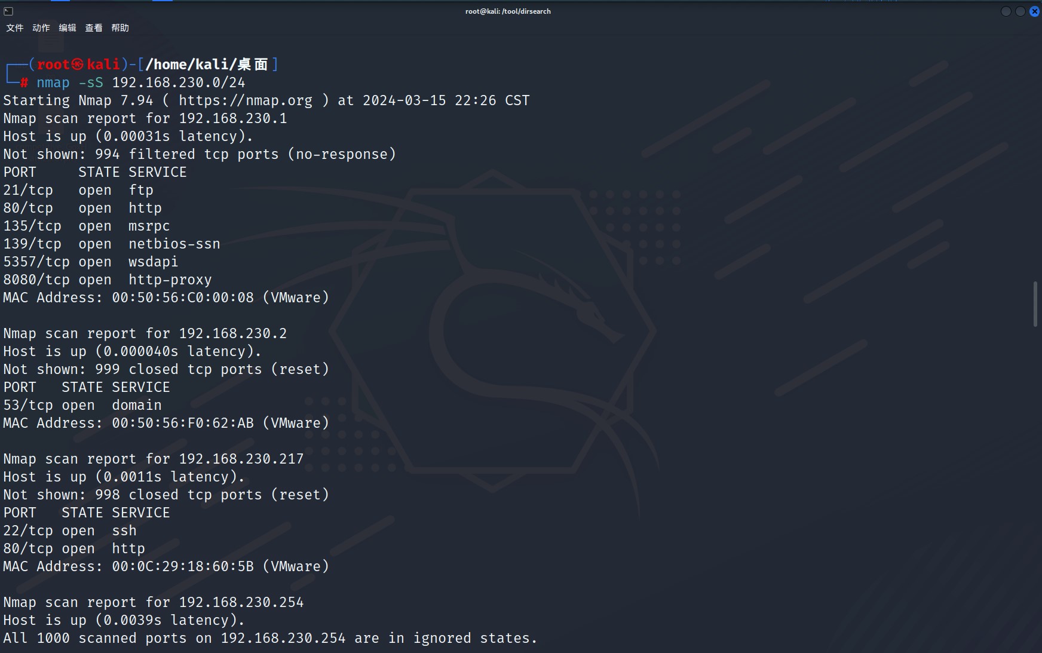Click 'Nmap scan report for 192.168.230.2' line

pyautogui.click(x=145, y=333)
